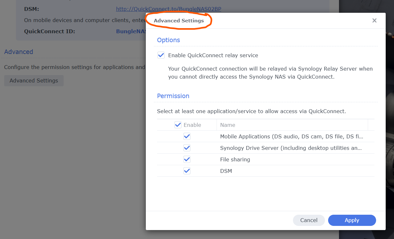Click the Options section heading
This screenshot has height=239, width=394.
[168, 40]
